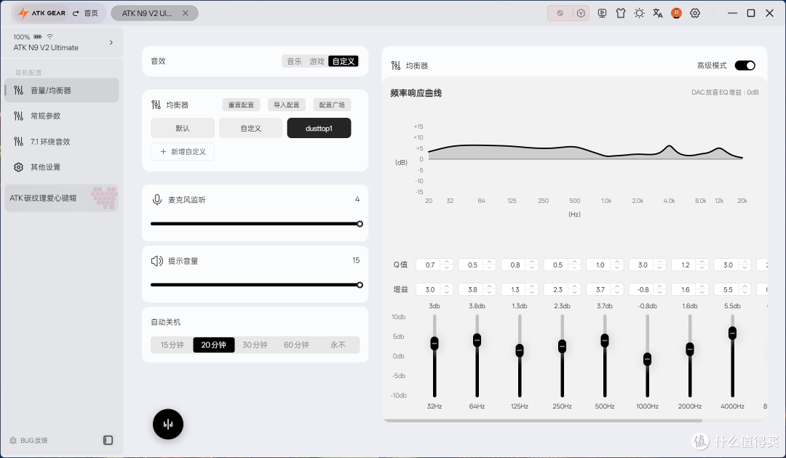Image resolution: width=786 pixels, height=458 pixels.
Task: Open the 常规参数 sidebar section
Action: tap(62, 116)
